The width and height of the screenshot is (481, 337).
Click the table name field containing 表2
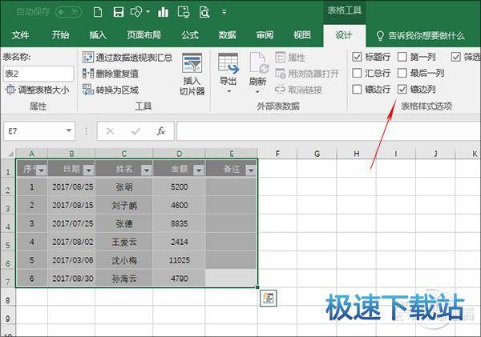(x=38, y=74)
